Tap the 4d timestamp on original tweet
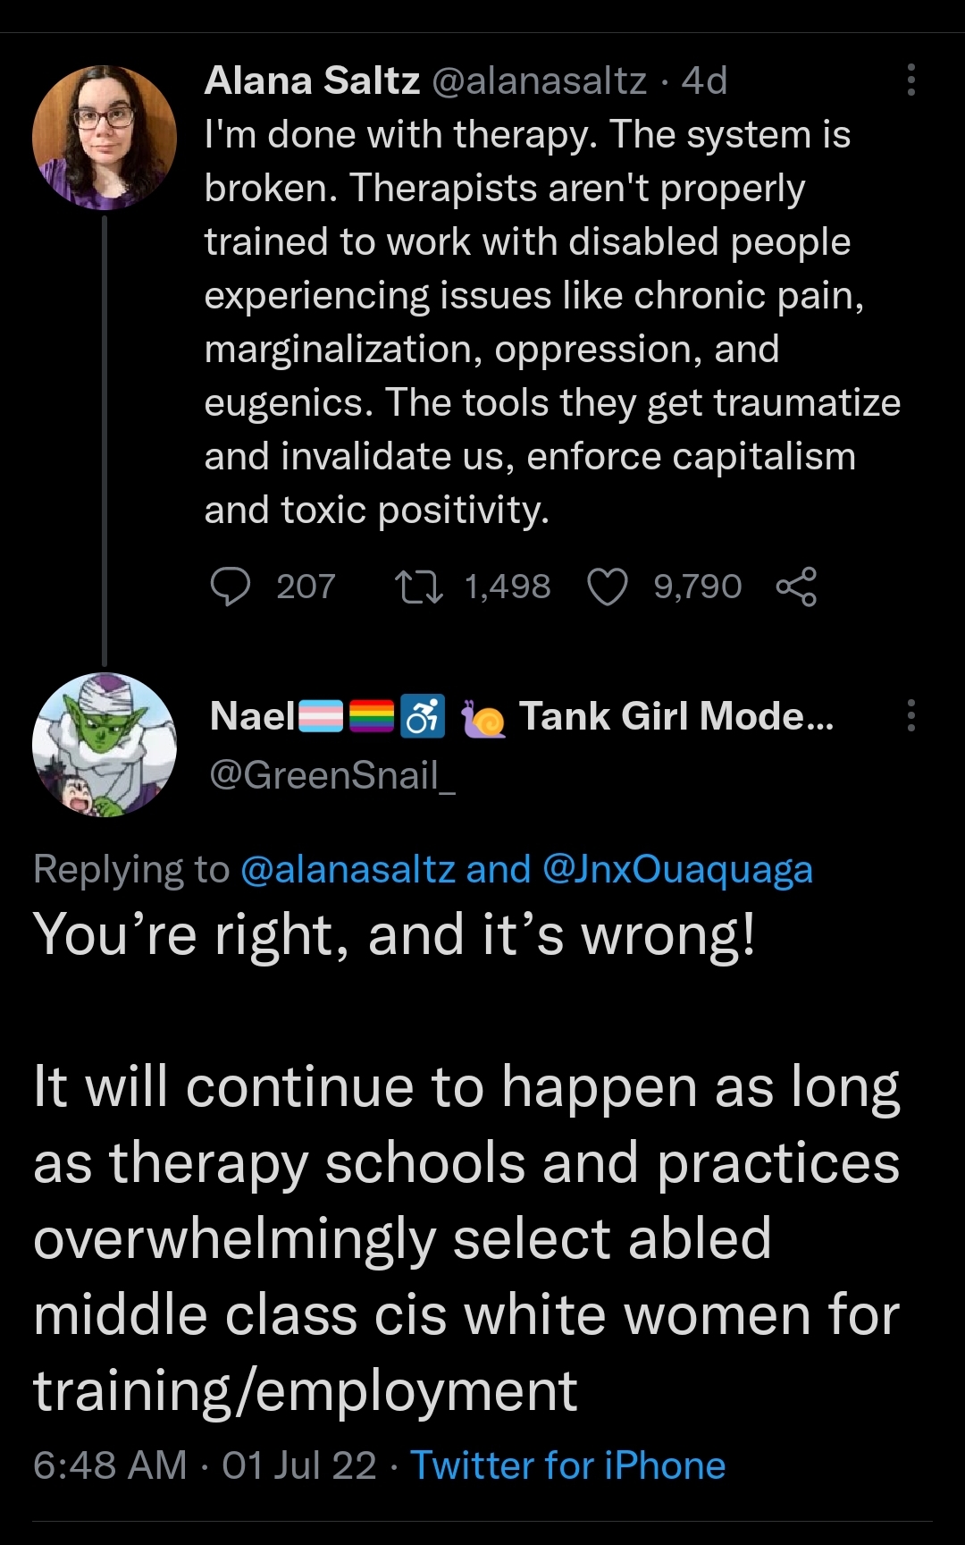965x1545 pixels. click(704, 81)
